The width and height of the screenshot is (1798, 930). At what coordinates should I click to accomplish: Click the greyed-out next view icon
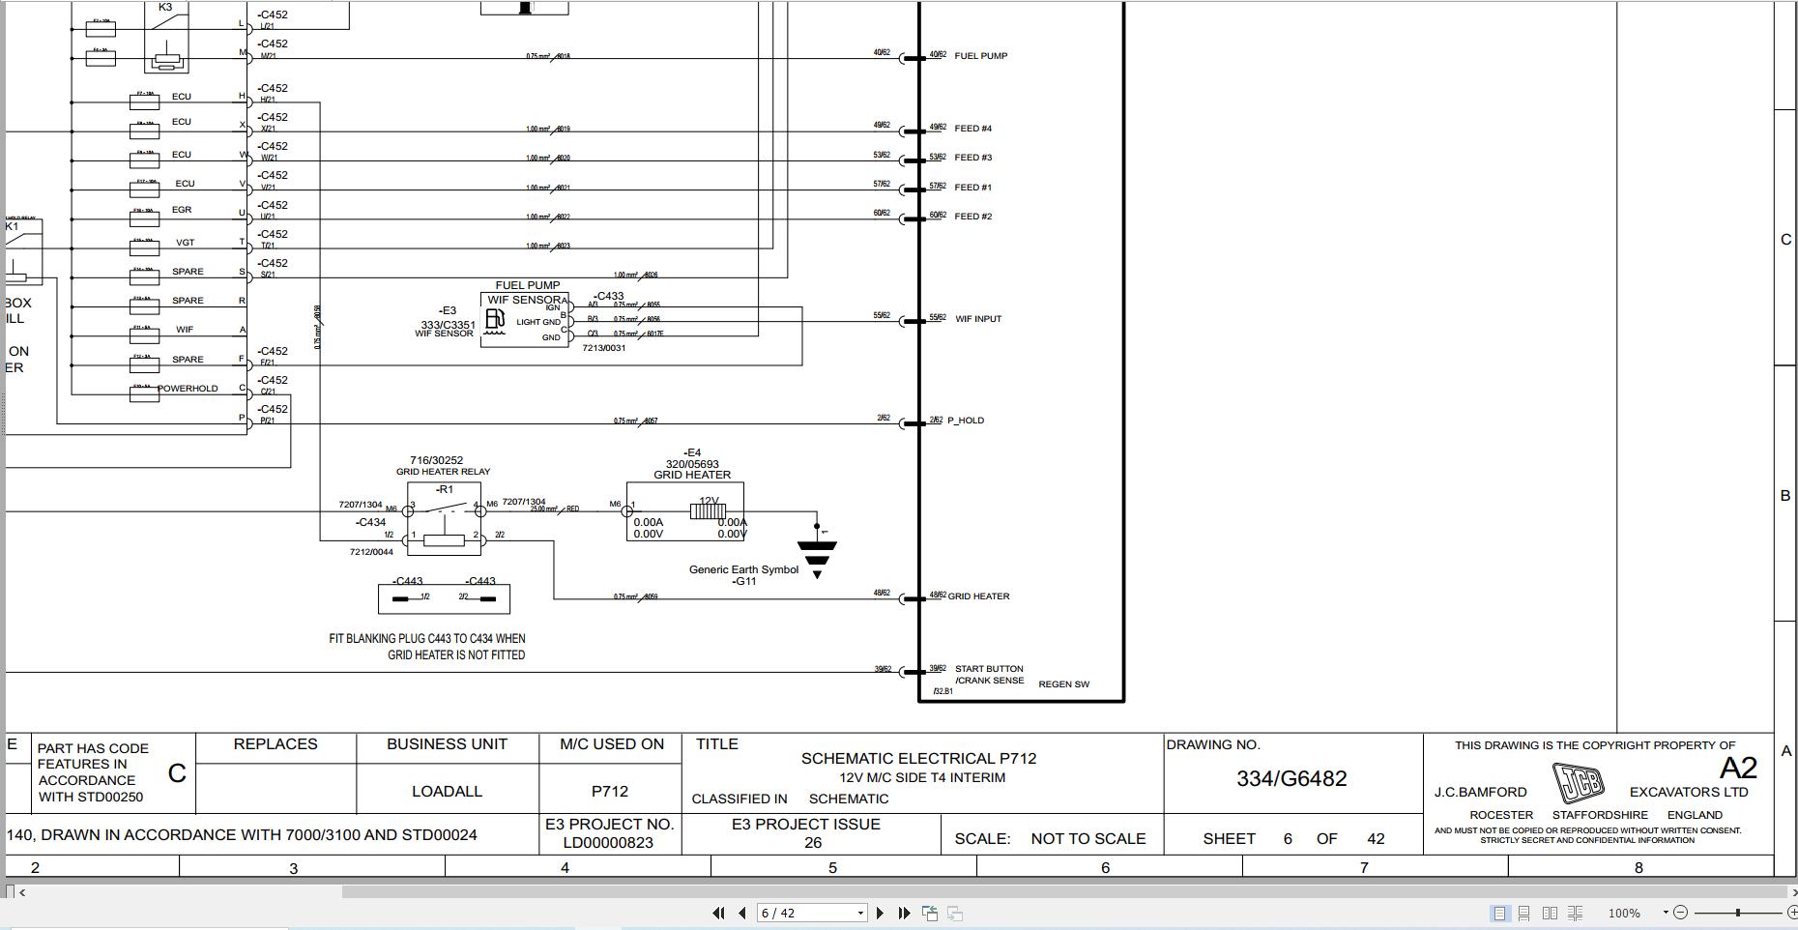(x=954, y=913)
